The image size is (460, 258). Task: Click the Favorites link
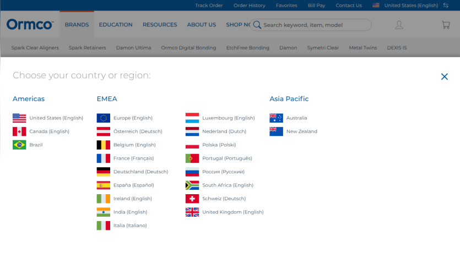(286, 6)
